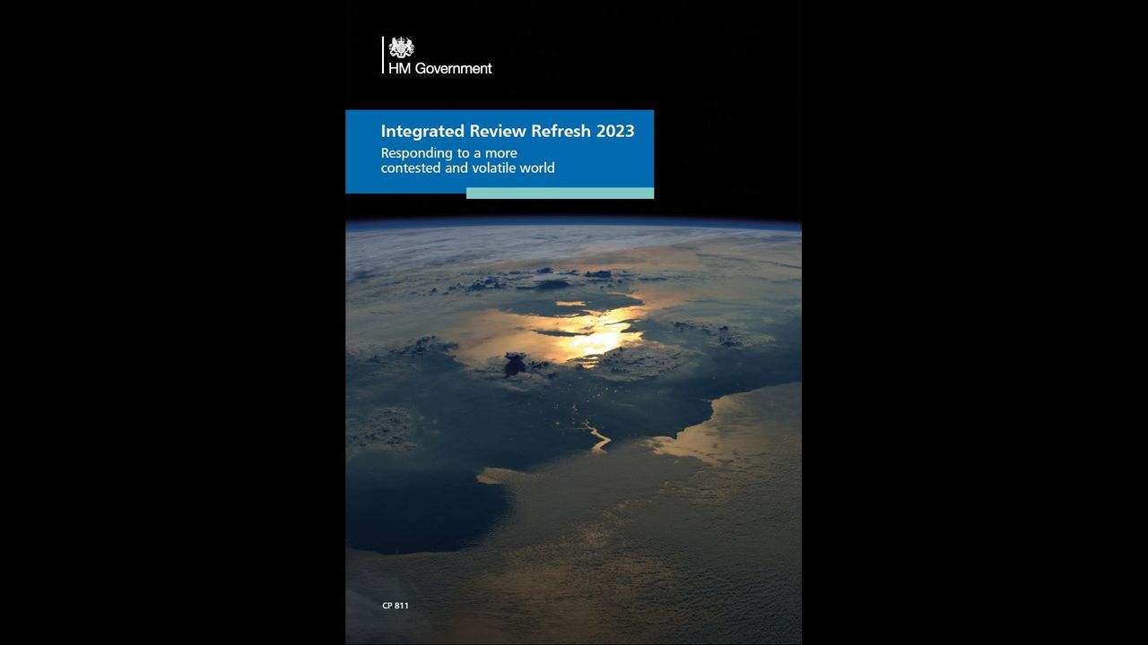The height and width of the screenshot is (645, 1148).
Task: Click the "Responding to a more" subtitle line
Action: (x=448, y=153)
